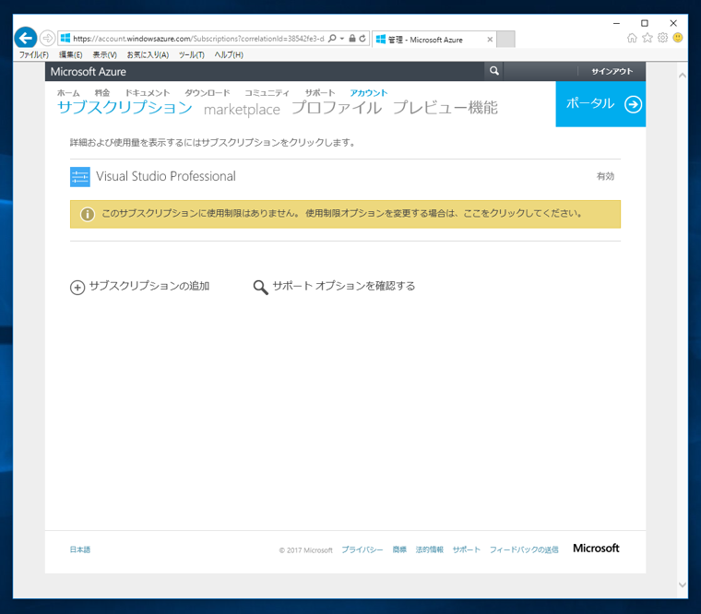Click the browser back arrow button
This screenshot has height=614, width=701.
[x=26, y=38]
